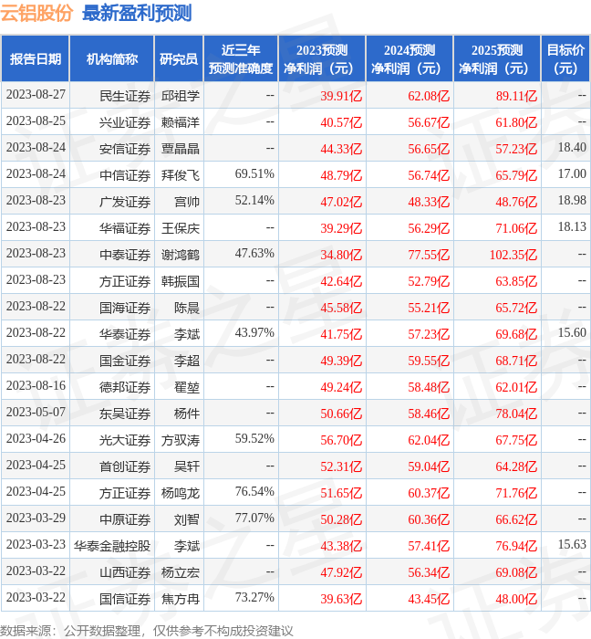Click the date 2023-08-16
This screenshot has width=591, height=639.
coord(36,386)
